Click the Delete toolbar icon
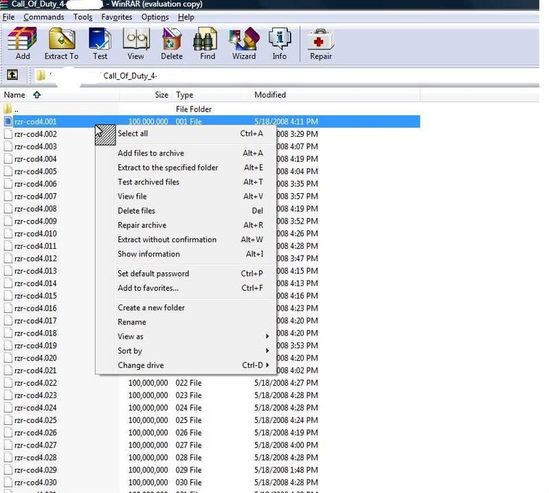The width and height of the screenshot is (549, 493). (x=171, y=43)
